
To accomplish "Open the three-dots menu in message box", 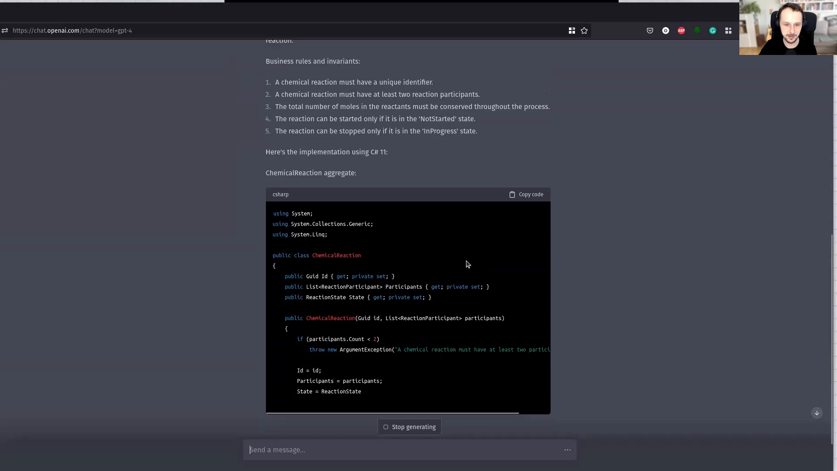I will click(567, 450).
